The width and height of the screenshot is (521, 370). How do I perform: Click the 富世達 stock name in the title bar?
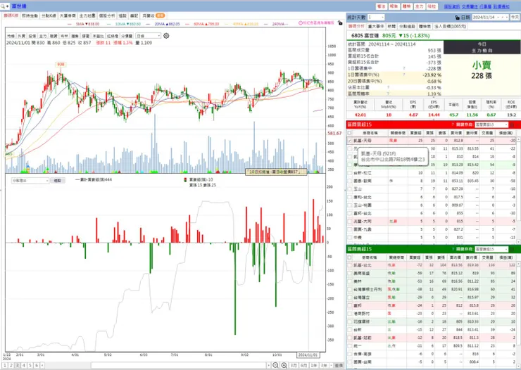click(x=19, y=6)
